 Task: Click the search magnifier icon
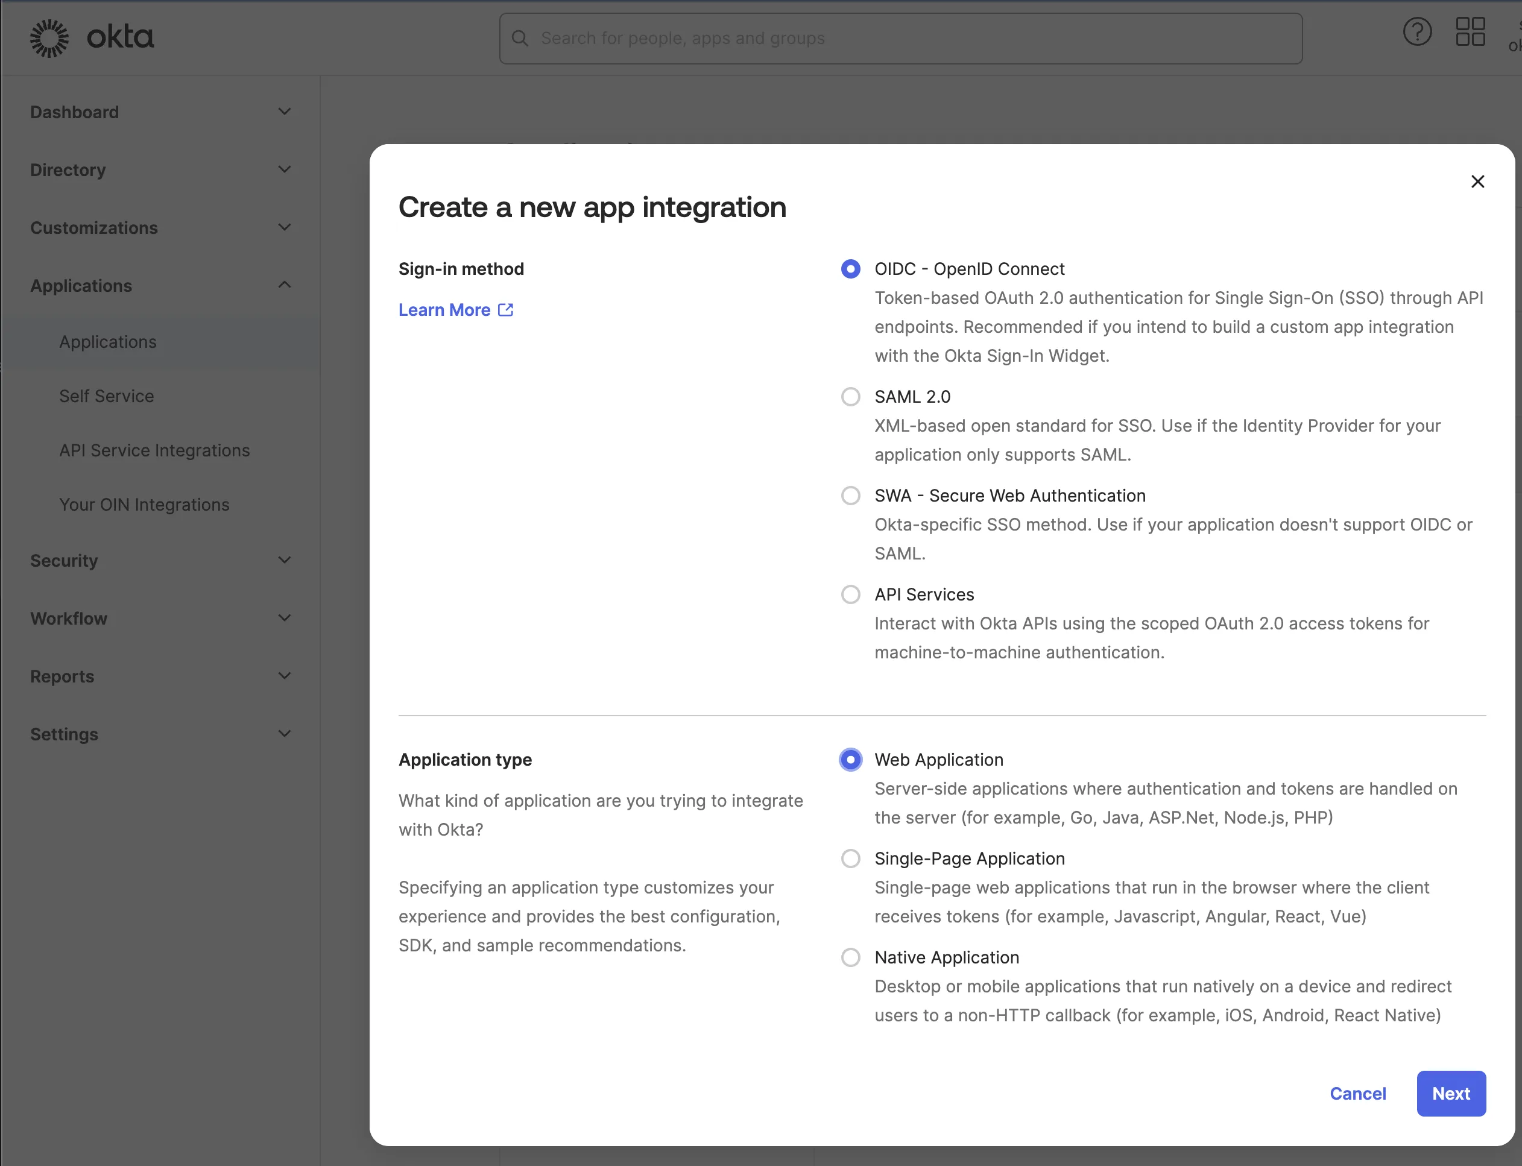click(x=520, y=38)
